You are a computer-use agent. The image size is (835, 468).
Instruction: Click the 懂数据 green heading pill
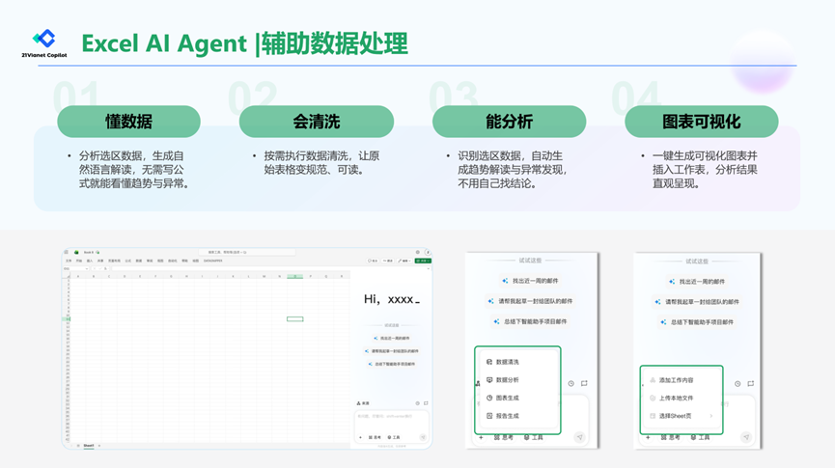[x=128, y=122]
